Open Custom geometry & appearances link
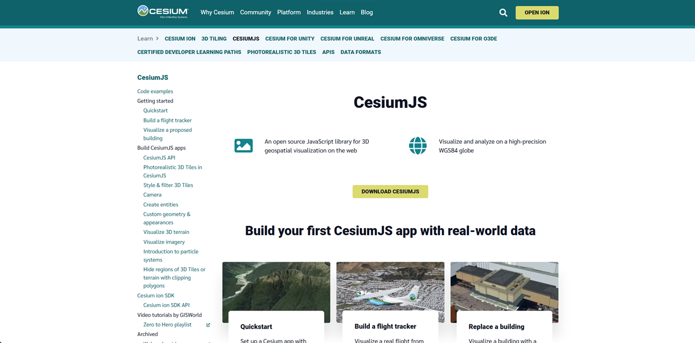 (x=167, y=218)
